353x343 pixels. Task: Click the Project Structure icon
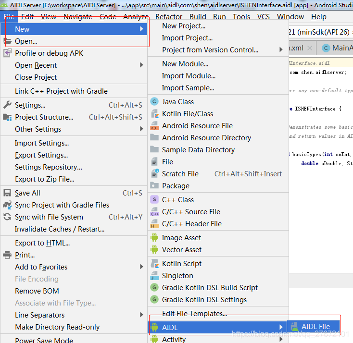7,117
